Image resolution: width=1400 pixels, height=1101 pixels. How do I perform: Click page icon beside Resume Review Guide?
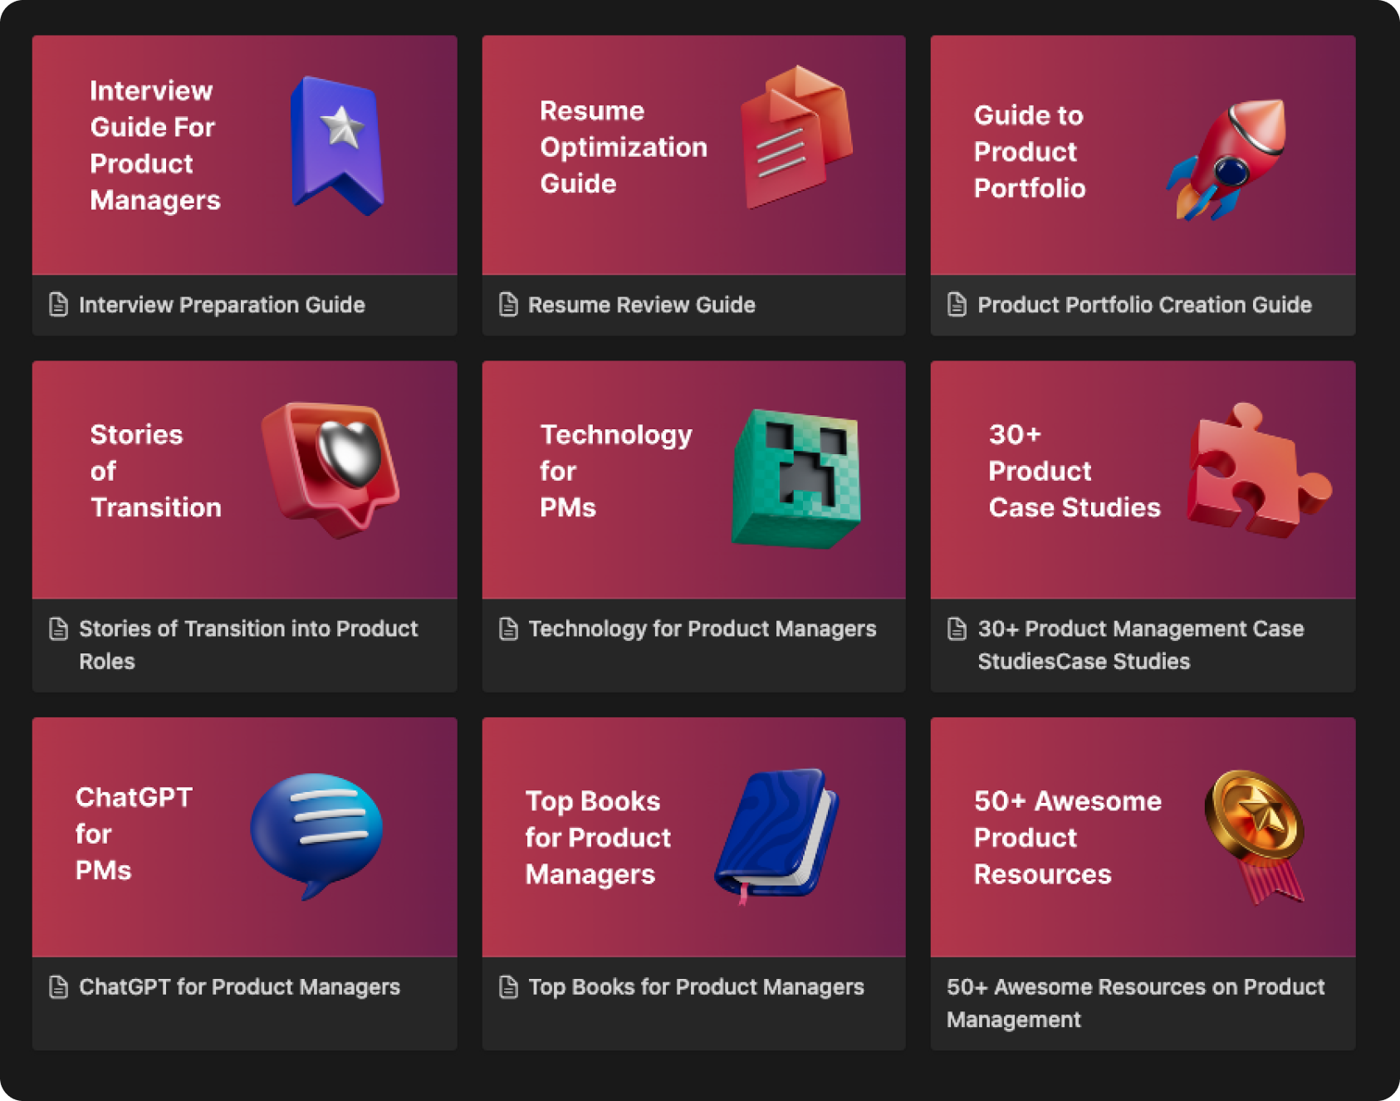coord(508,305)
